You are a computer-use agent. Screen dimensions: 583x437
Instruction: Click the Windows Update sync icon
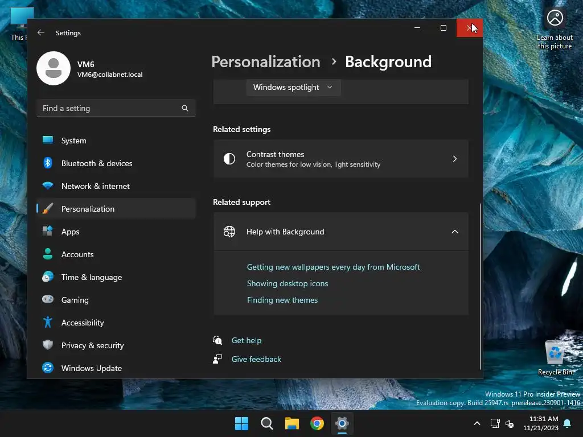pyautogui.click(x=48, y=368)
